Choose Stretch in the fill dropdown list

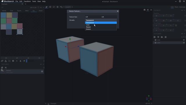tap(101, 29)
